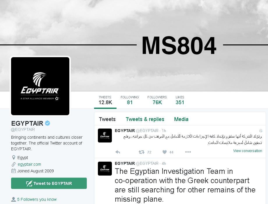
Task: Open the Media tab
Action: 181,119
